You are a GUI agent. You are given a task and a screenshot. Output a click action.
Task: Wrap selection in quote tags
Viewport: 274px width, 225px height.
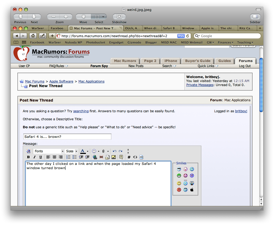[121, 157]
